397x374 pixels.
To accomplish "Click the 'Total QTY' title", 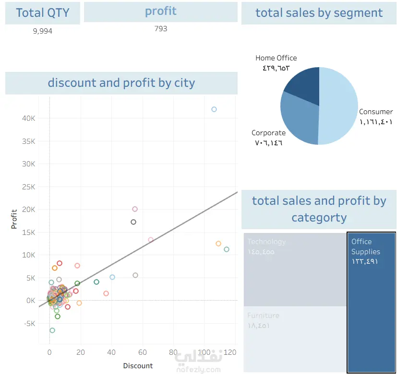I will click(x=43, y=12).
